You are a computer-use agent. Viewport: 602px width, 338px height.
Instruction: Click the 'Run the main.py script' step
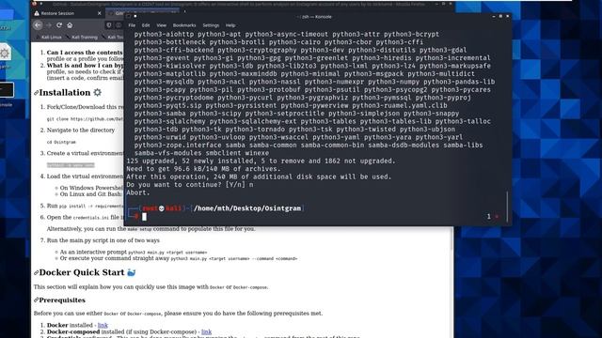(103, 240)
